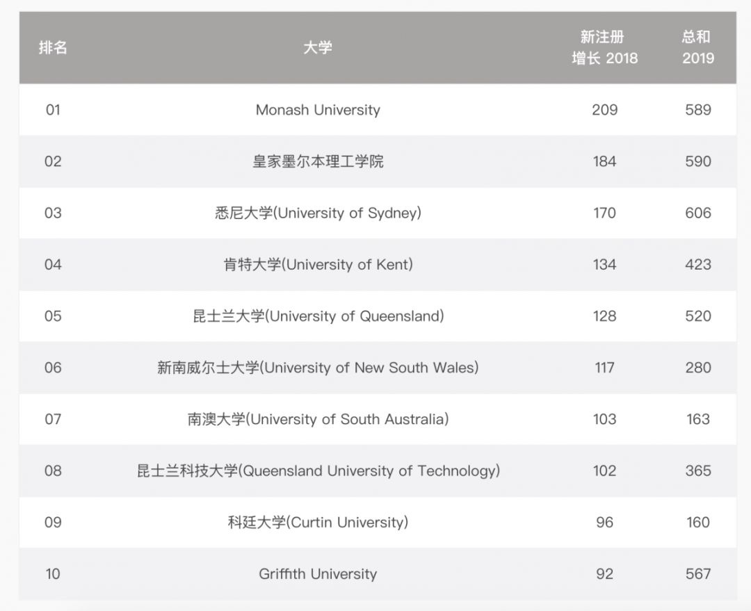Click value 423 in Kent row
Screen dimensions: 751x611
coord(698,264)
